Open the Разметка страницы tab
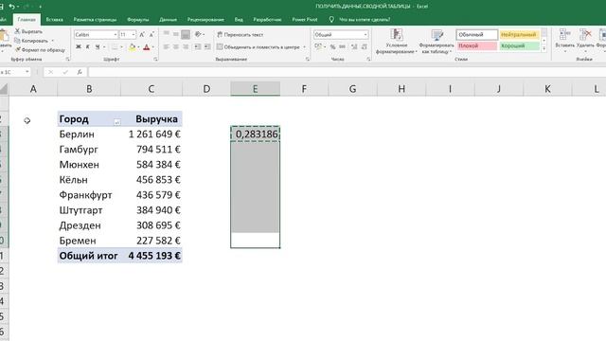This screenshot has width=606, height=341. coord(95,19)
